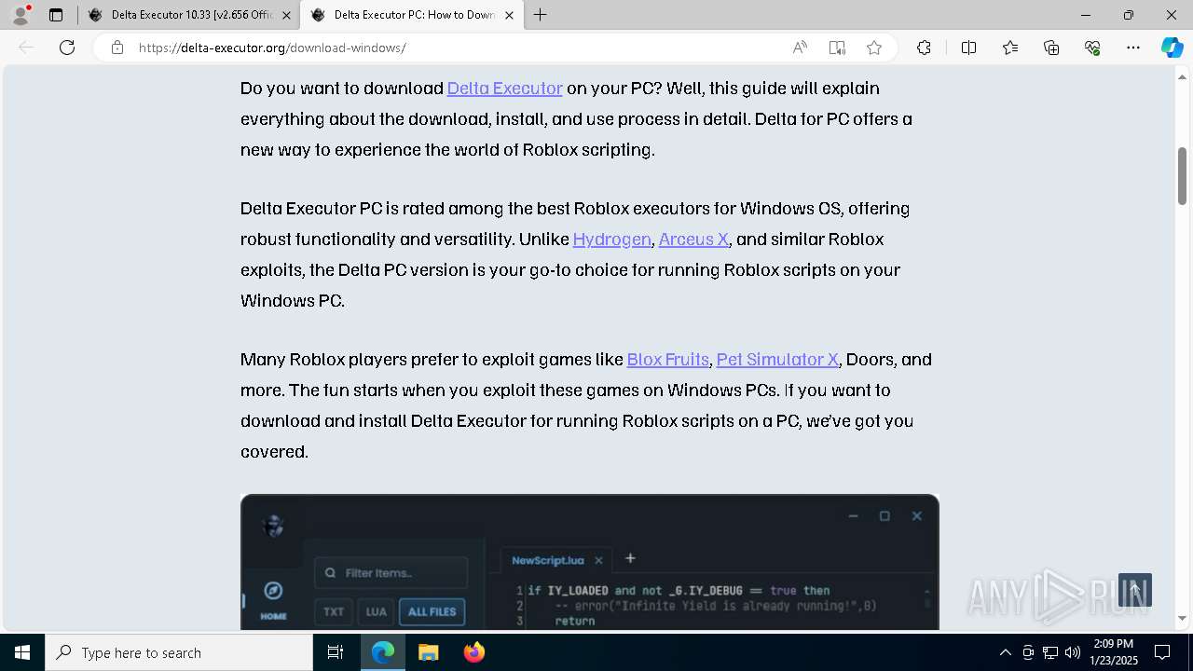The image size is (1193, 671).
Task: Open network status tray icon
Action: (1050, 652)
